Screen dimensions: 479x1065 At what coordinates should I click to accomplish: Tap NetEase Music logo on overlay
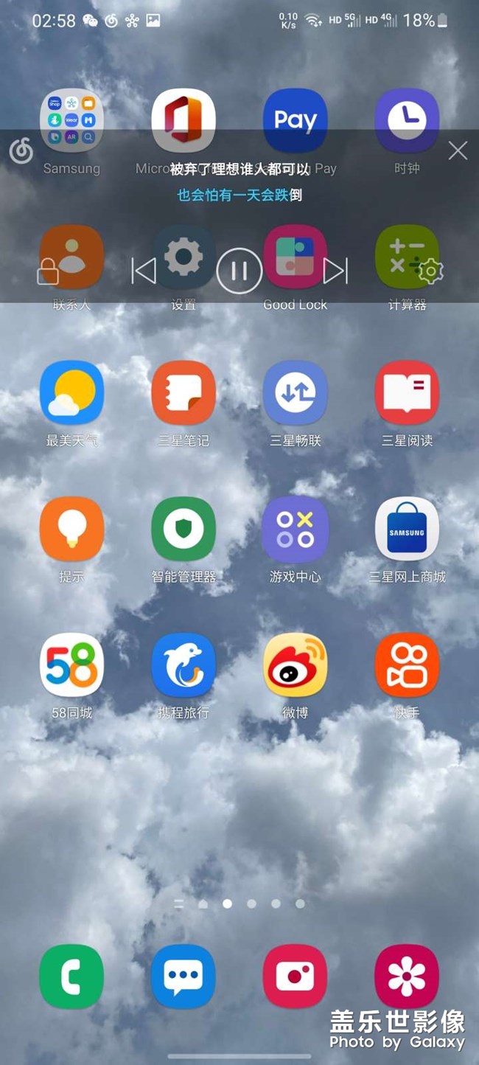(x=21, y=151)
